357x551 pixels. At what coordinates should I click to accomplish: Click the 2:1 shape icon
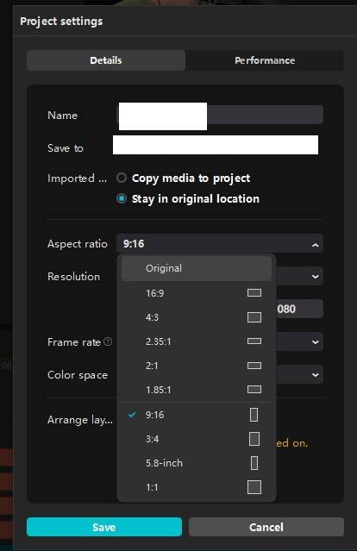254,366
